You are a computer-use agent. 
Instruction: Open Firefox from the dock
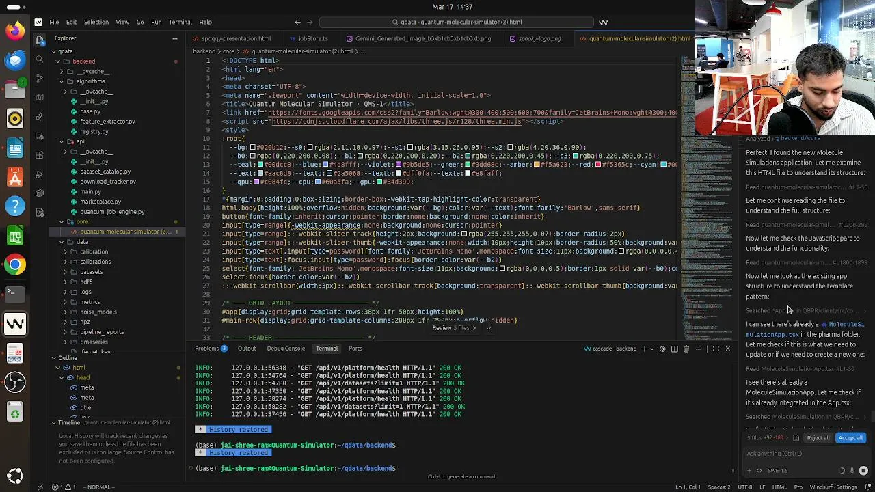tap(14, 31)
